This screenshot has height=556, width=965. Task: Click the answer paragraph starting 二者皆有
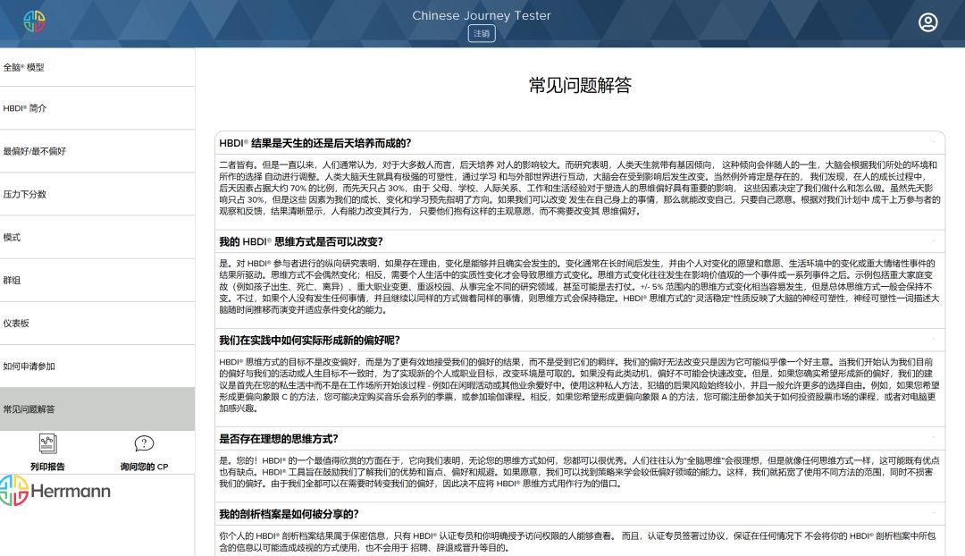coord(580,188)
